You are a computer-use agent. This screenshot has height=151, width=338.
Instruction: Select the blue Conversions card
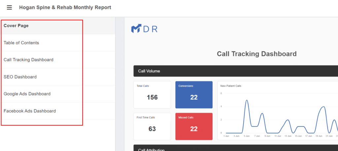(194, 95)
